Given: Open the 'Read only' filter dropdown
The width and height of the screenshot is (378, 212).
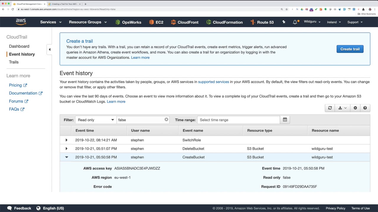Looking at the screenshot, I should (x=96, y=120).
